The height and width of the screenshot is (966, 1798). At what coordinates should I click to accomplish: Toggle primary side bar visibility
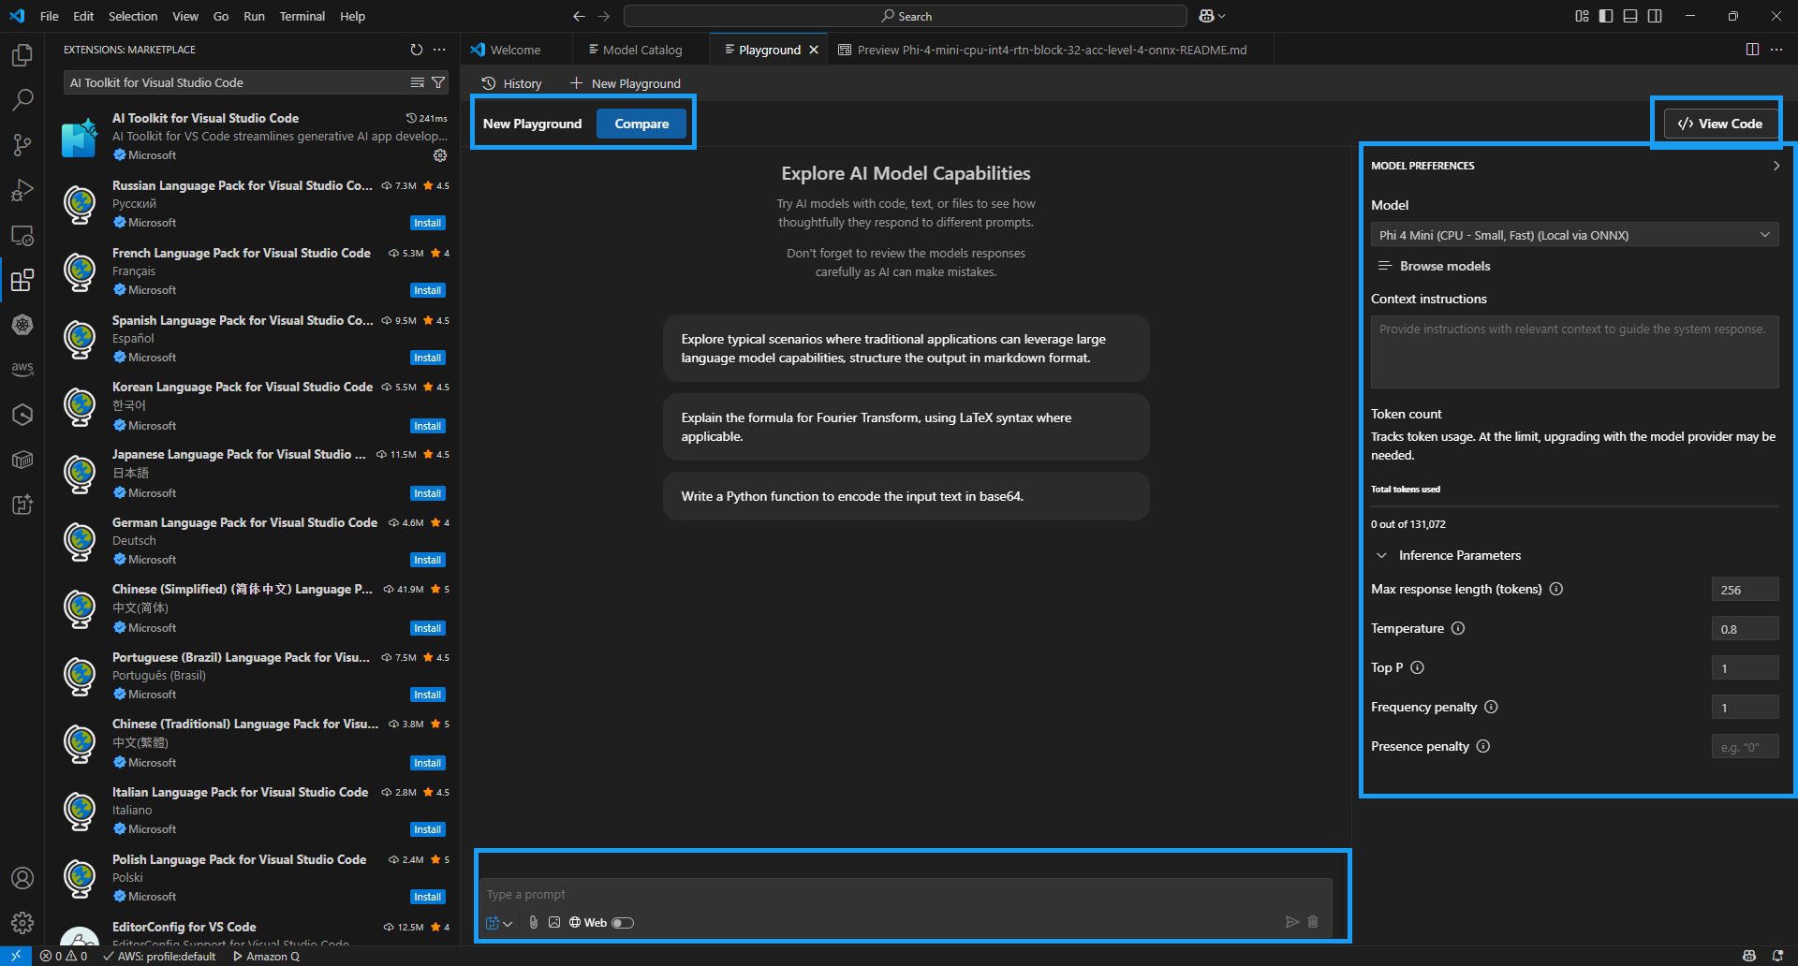(x=1606, y=16)
